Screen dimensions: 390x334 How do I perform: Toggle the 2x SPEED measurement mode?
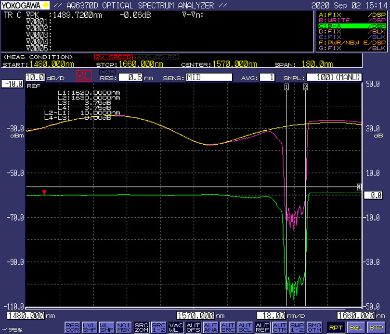click(113, 57)
